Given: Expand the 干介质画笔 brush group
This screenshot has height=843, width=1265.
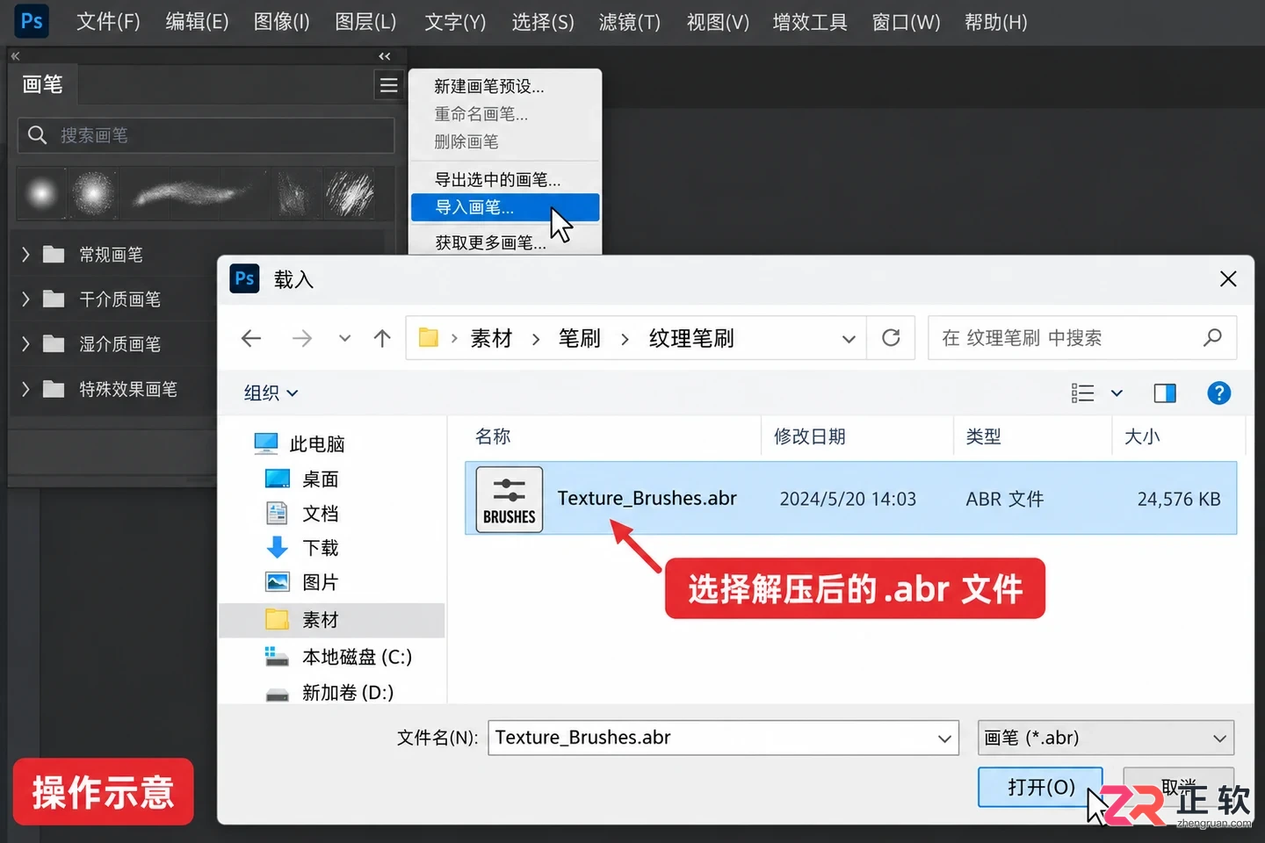Looking at the screenshot, I should tap(25, 299).
